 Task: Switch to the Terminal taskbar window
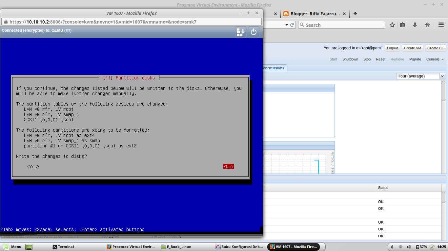[x=63, y=247]
